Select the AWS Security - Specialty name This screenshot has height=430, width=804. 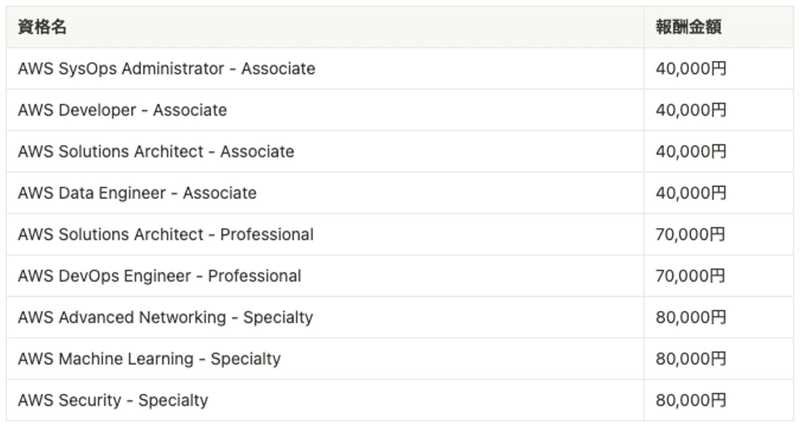tap(113, 400)
